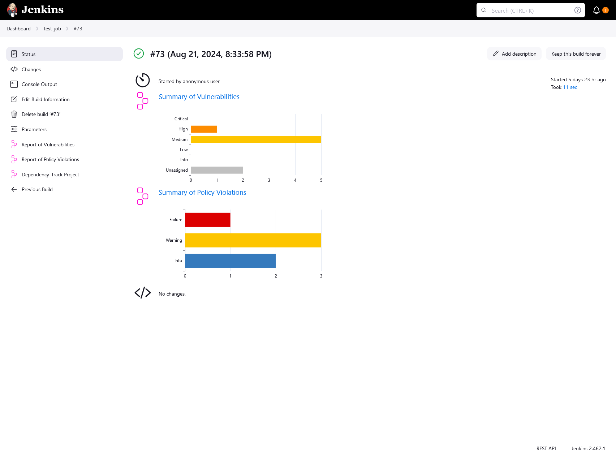This screenshot has height=460, width=616.
Task: Click the Report of Vulnerabilities pink icon
Action: pos(14,144)
